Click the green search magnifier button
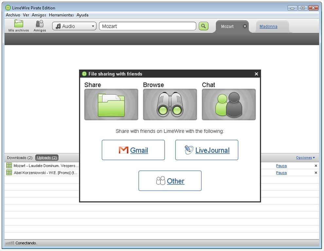The image size is (324, 251). click(204, 26)
